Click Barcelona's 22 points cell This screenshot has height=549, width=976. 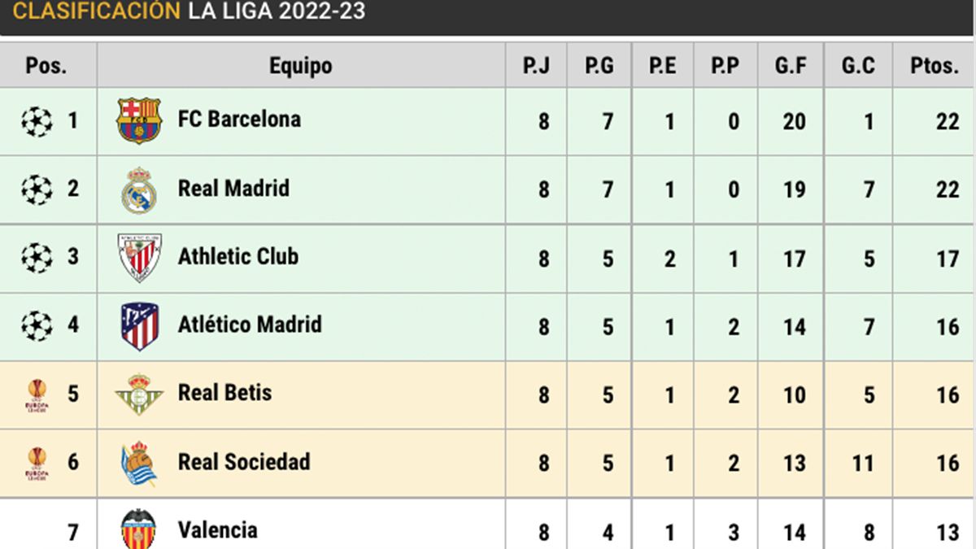[947, 122]
